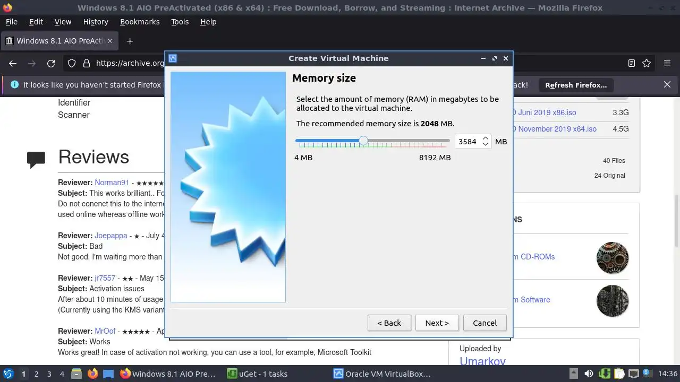Click the VirtualBox icon in dialog title bar
Screen dimensions: 680x382
[173, 58]
